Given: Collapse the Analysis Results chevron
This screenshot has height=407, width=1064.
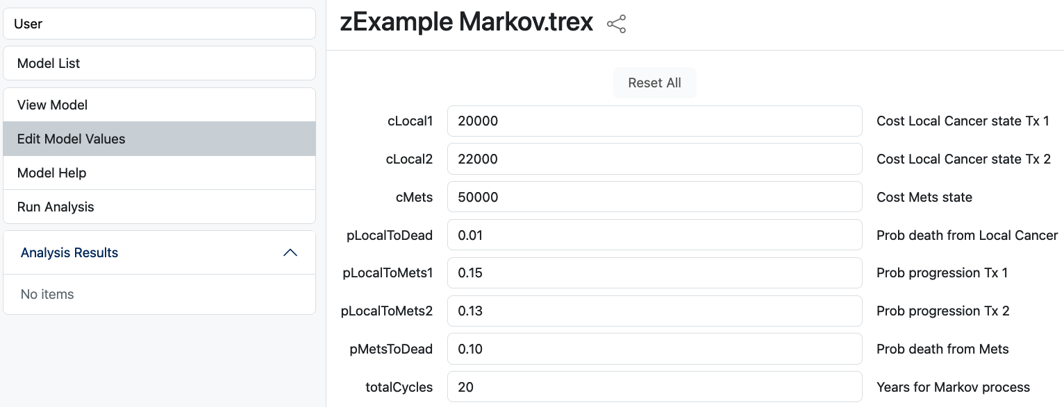Looking at the screenshot, I should 290,253.
